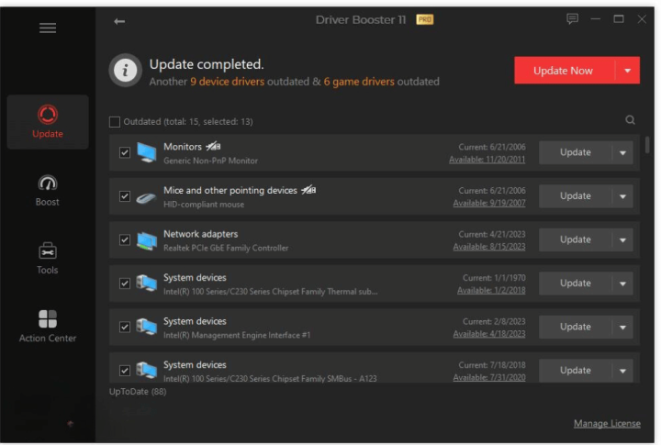Click the 6 game drivers text

359,82
